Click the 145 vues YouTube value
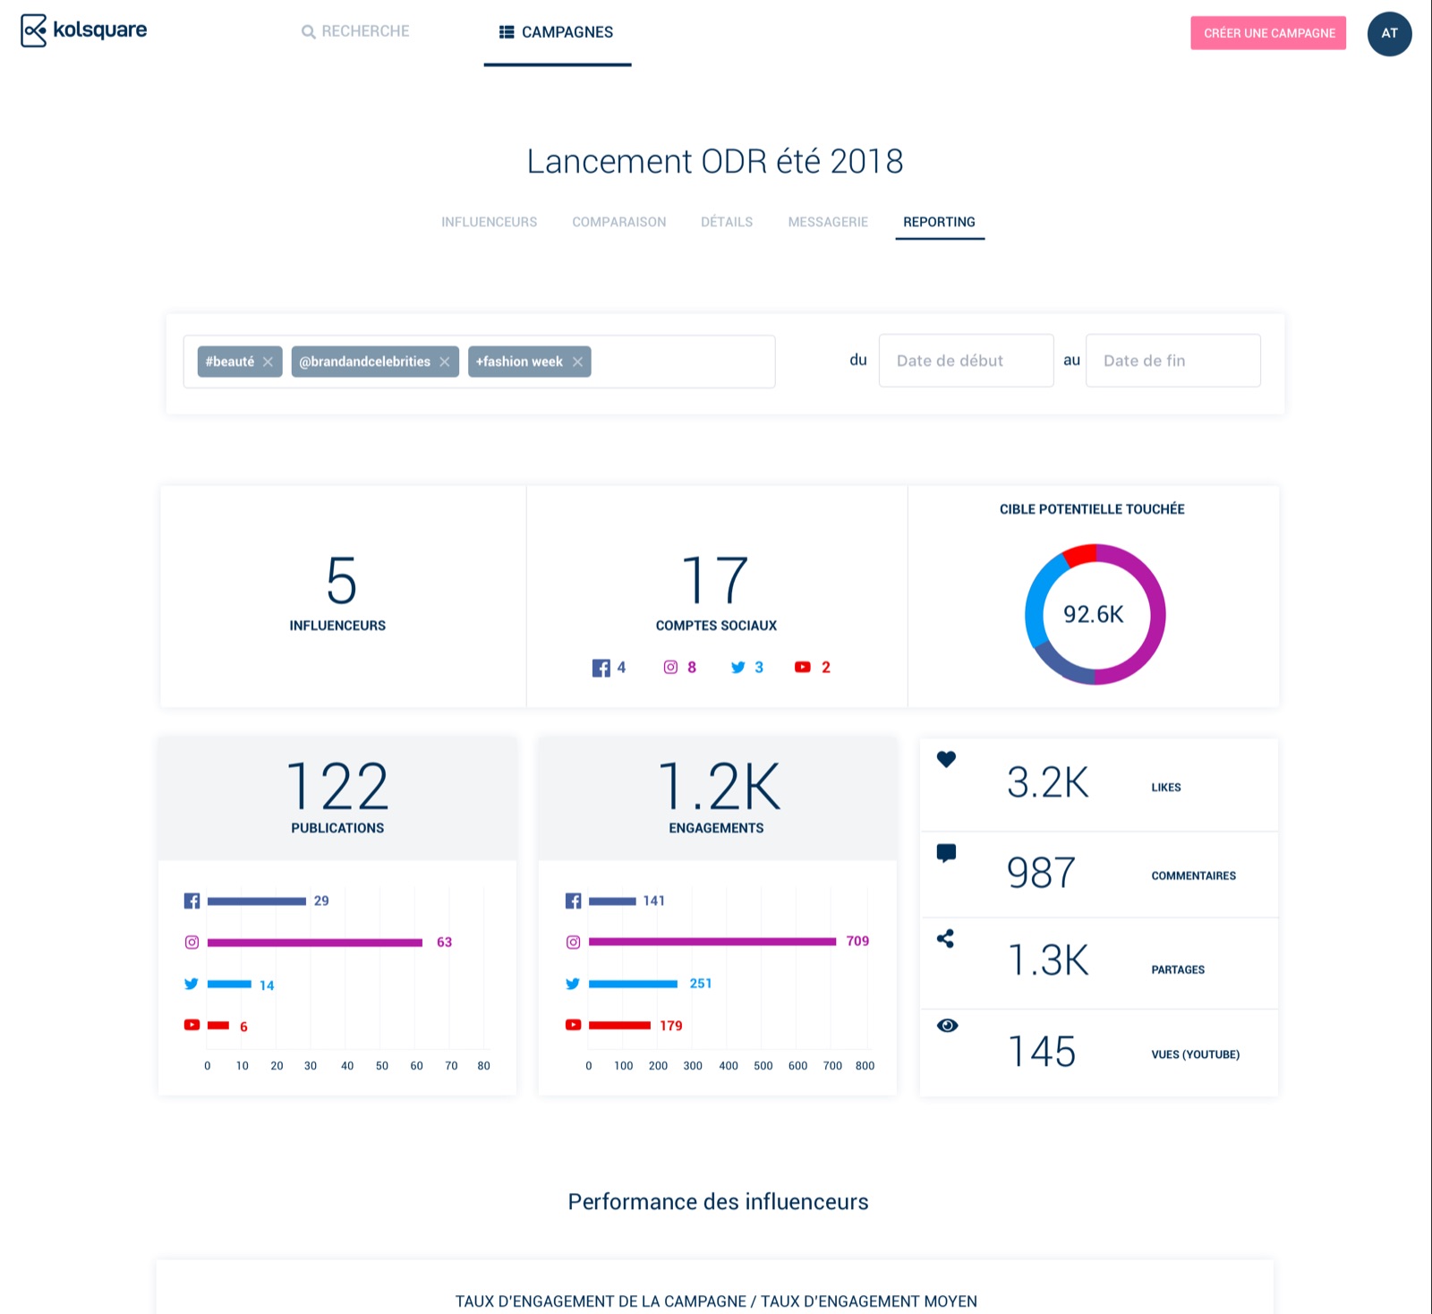The height and width of the screenshot is (1314, 1432). 1042,1051
